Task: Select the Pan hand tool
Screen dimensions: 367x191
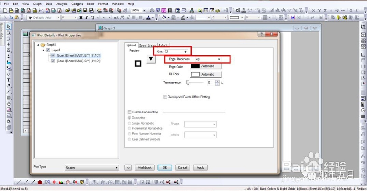Action: (8, 104)
